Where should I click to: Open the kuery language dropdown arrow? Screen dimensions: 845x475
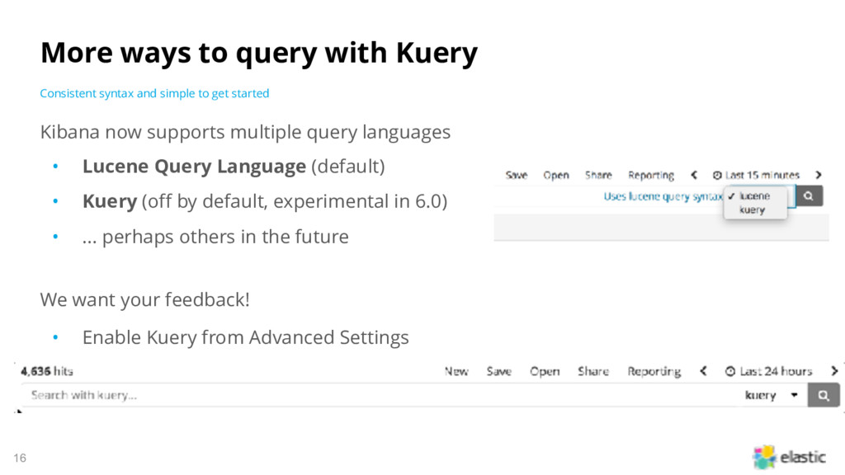(795, 395)
